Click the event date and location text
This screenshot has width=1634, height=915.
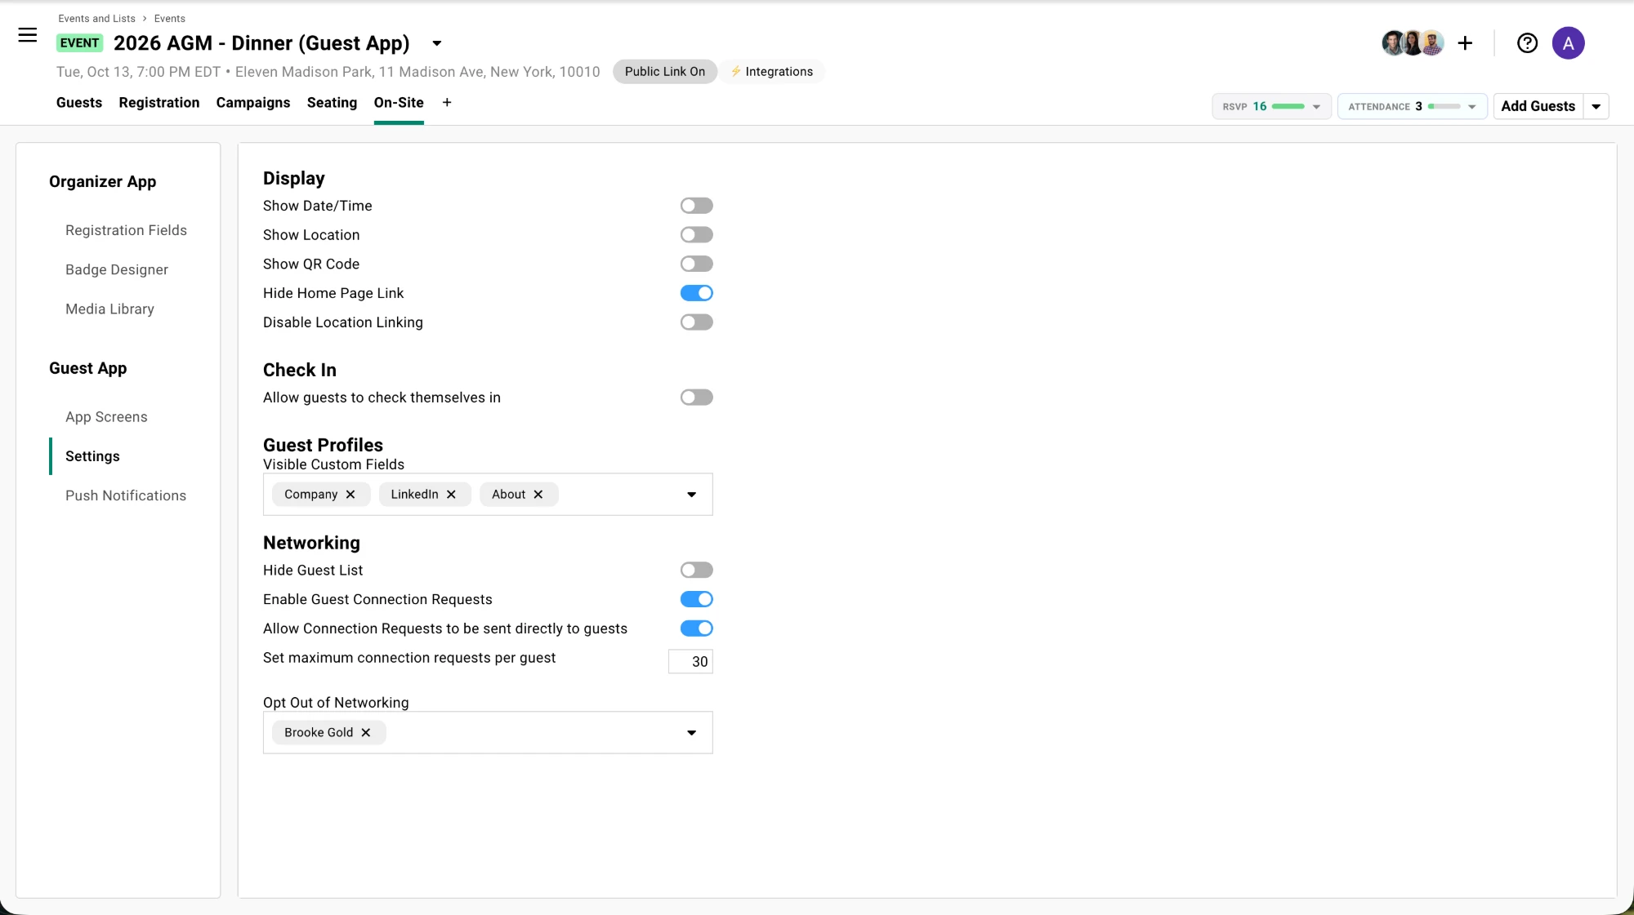328,72
